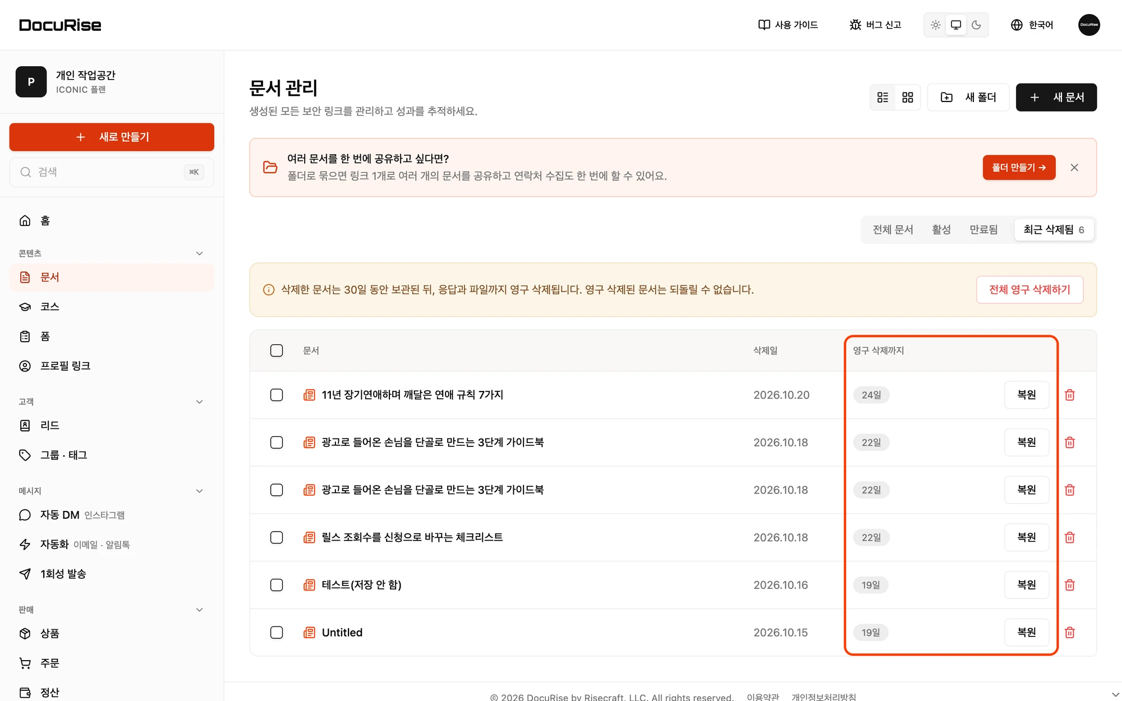Open the 한국어 language selector

tap(1032, 25)
